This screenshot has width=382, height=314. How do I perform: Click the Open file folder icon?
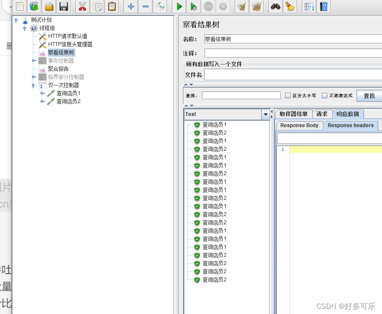[x=49, y=6]
